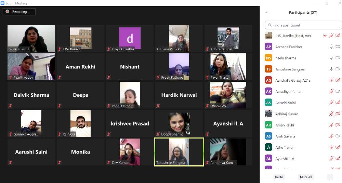The image size is (342, 183).
Task: Click IHS- Kanika host video-off icon
Action: tap(338, 35)
